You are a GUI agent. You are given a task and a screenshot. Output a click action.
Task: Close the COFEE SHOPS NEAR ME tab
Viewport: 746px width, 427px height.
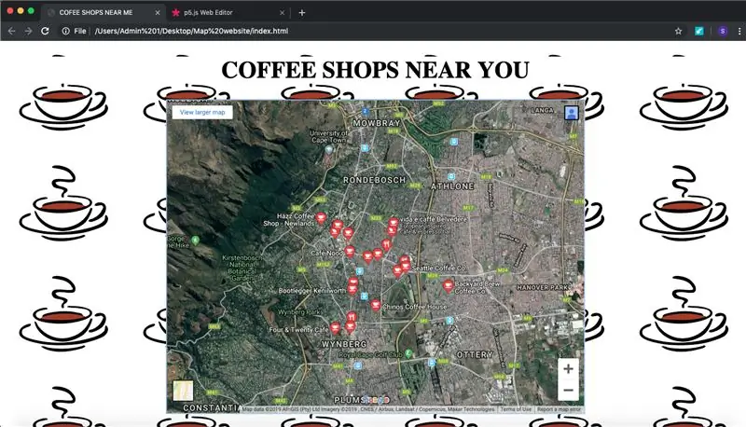(158, 13)
